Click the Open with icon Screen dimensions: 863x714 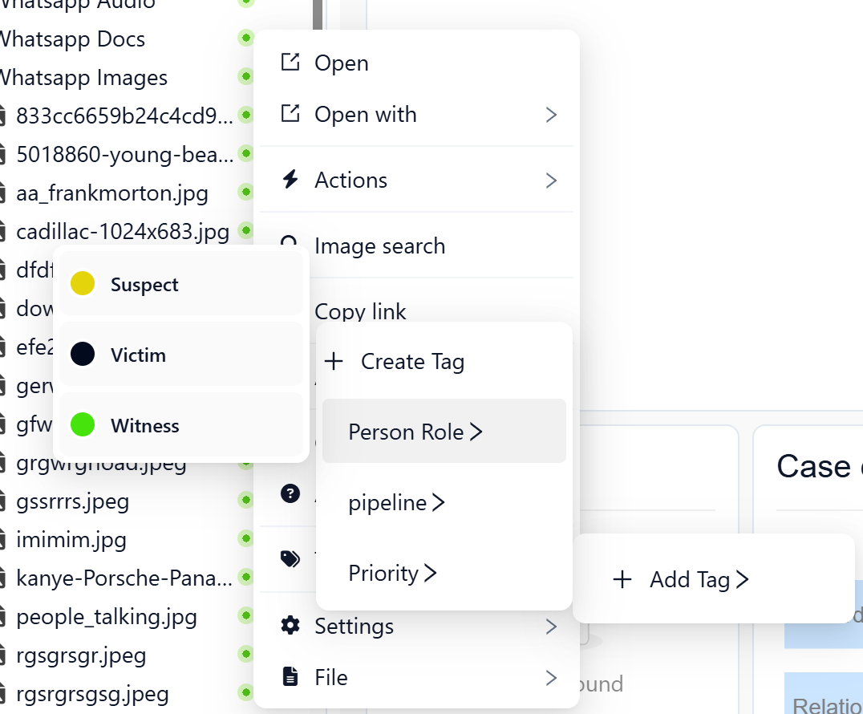click(x=290, y=114)
